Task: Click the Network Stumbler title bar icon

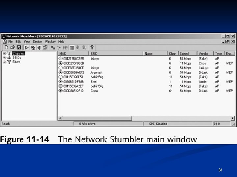Action: (4, 36)
